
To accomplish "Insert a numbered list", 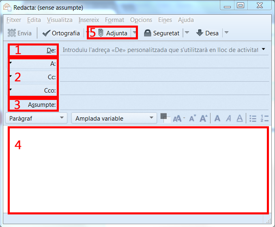I will (264, 119).
